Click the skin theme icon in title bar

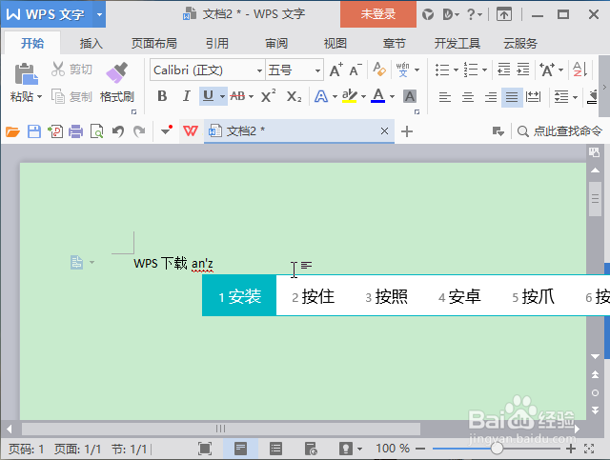[428, 15]
